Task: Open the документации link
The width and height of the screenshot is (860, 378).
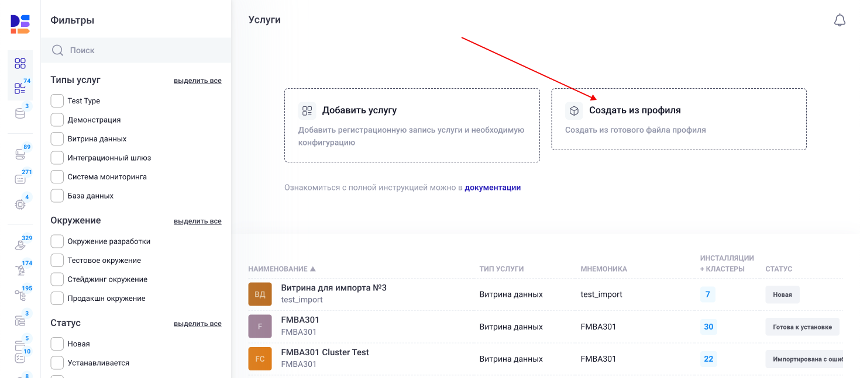Action: coord(493,188)
